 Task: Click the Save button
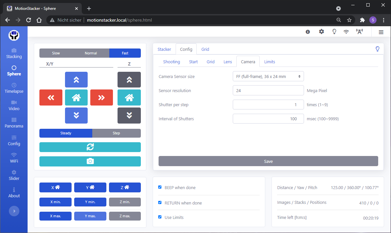coord(268,161)
